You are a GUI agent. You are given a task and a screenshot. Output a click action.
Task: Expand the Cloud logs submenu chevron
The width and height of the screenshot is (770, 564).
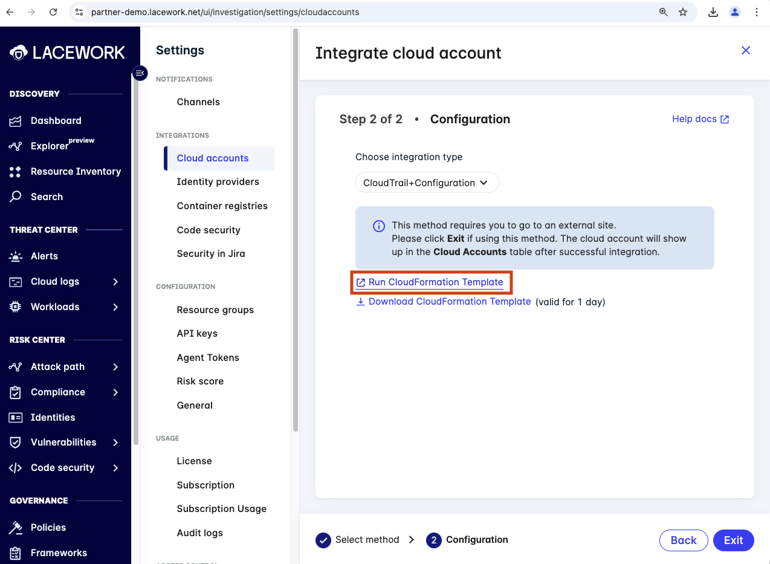click(115, 282)
